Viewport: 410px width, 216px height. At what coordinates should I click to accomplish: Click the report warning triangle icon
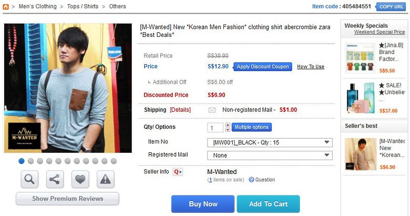(106, 179)
